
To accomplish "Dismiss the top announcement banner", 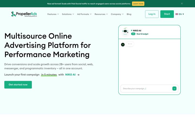I will click(x=182, y=4).
